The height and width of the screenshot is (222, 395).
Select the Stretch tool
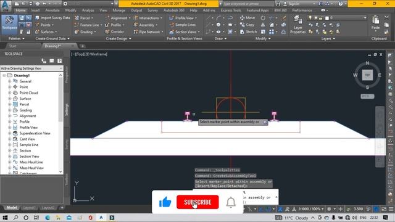click(248, 31)
